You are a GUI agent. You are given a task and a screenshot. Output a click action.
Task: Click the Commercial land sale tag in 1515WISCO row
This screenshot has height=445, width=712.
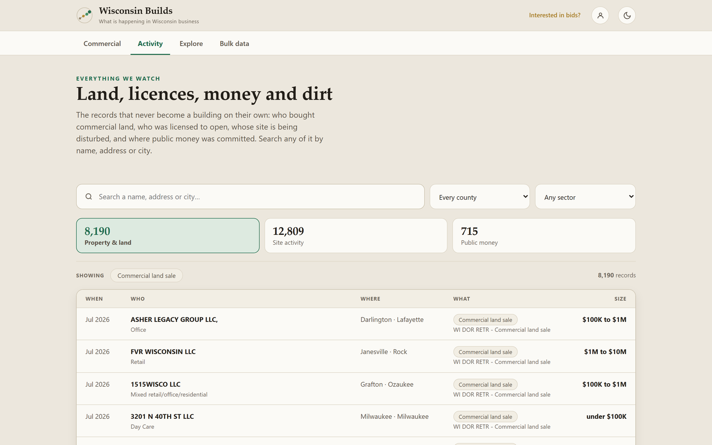(x=486, y=385)
